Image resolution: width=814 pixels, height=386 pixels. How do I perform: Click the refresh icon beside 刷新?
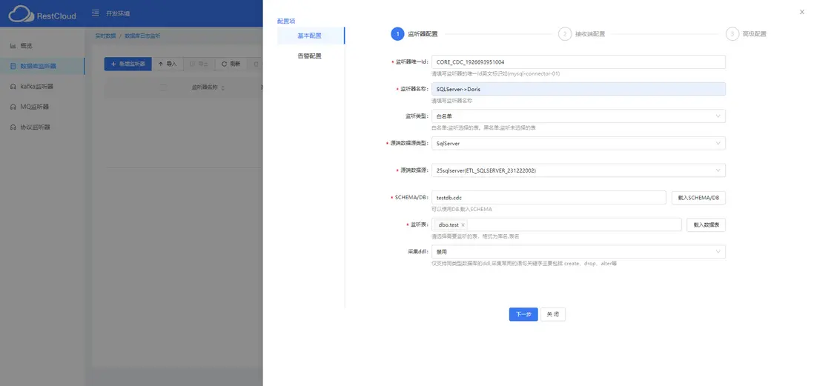(225, 64)
